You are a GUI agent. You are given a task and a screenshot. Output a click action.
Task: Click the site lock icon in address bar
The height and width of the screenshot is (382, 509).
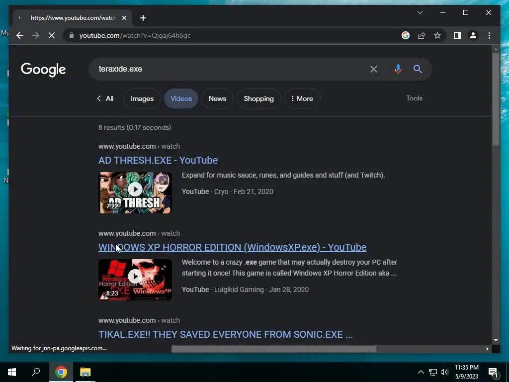(72, 35)
